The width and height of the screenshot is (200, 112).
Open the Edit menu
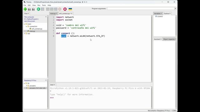pyautogui.click(x=29, y=5)
